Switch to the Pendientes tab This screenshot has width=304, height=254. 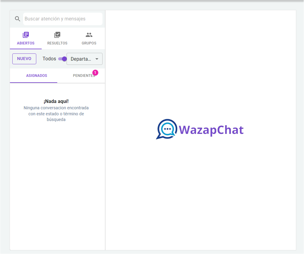tap(84, 76)
